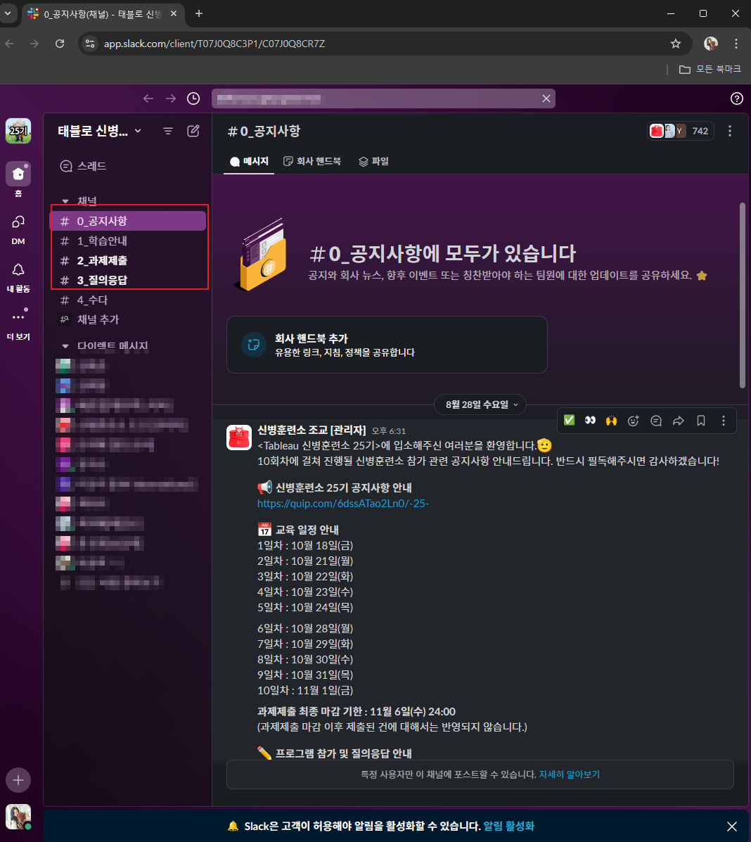Click the 회사 핸드북 추가 card

pos(387,345)
